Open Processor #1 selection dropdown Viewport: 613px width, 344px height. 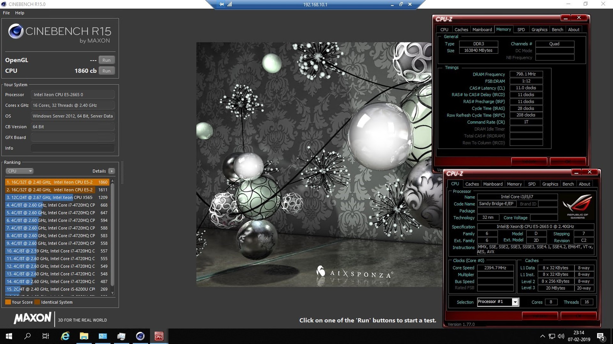(x=498, y=302)
